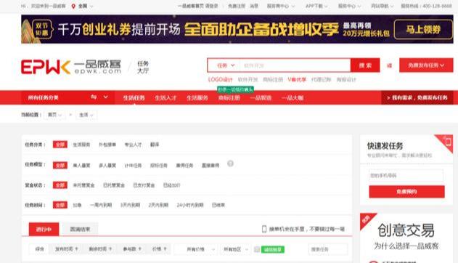Sort tasks by 参与数
The image size is (458, 263).
point(132,249)
